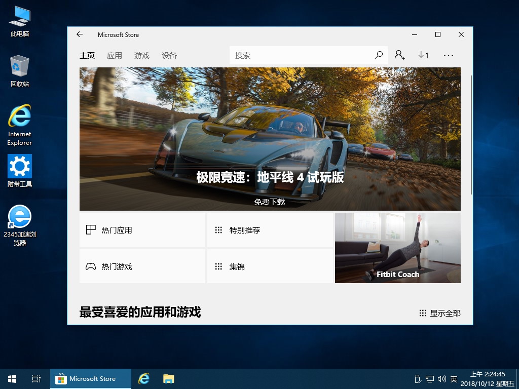Image resolution: width=519 pixels, height=389 pixels.
Task: Click 免费下载 on the banner
Action: point(270,202)
